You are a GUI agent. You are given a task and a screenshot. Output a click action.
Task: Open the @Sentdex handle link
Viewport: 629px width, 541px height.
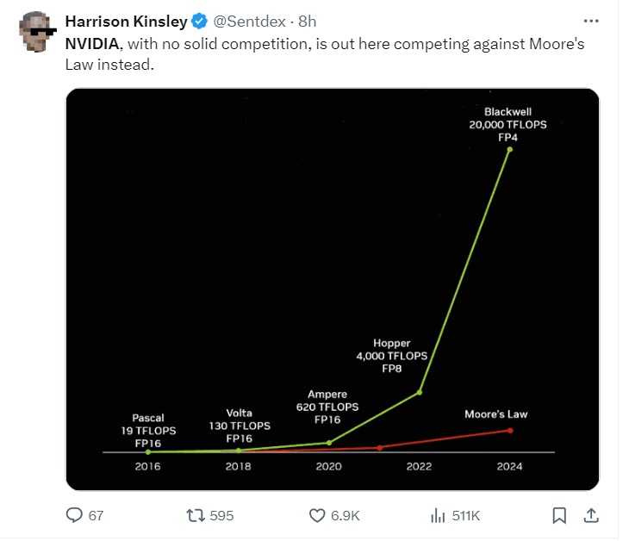[x=247, y=22]
